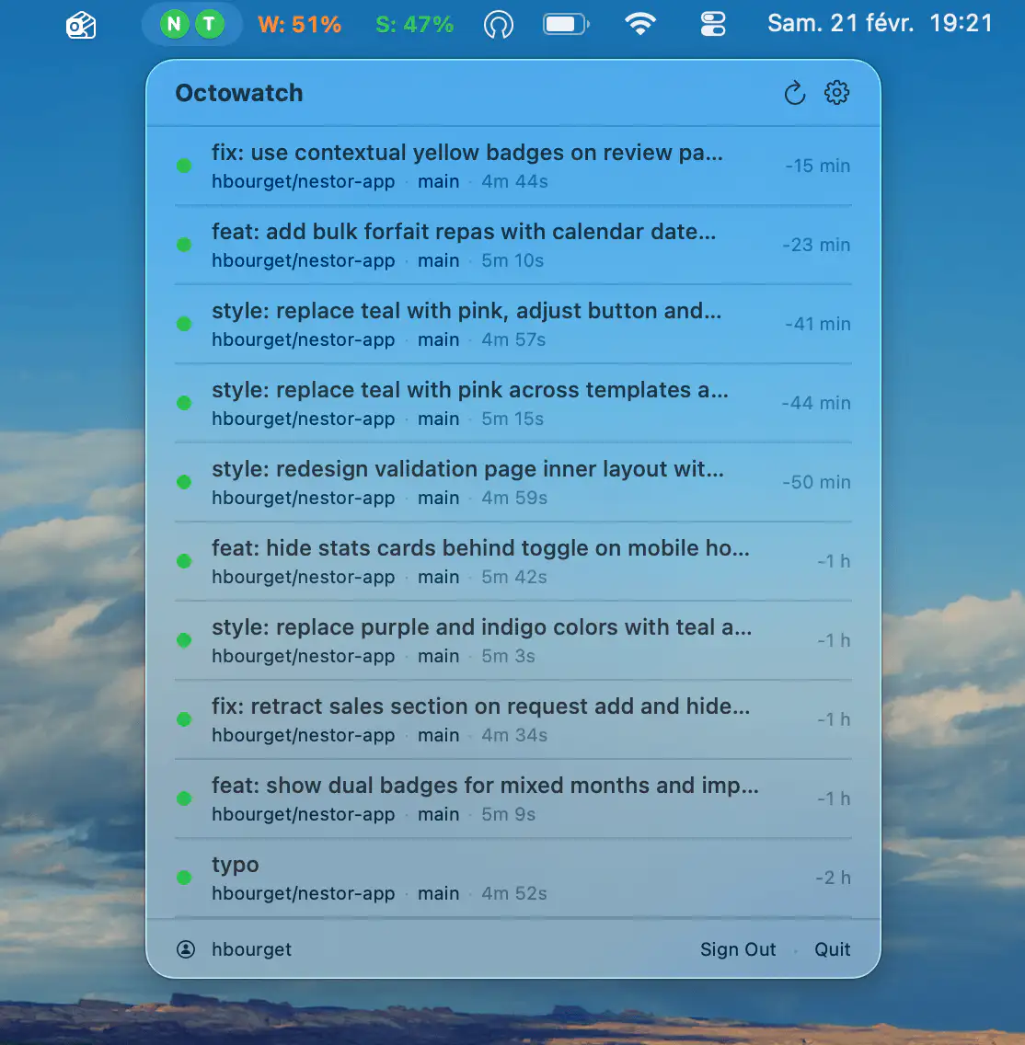Click the date and time in menu bar

pos(881,24)
